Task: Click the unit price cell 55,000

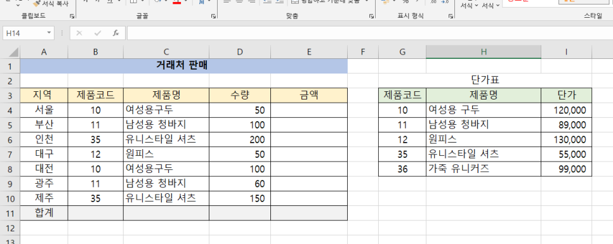Action: (x=566, y=154)
